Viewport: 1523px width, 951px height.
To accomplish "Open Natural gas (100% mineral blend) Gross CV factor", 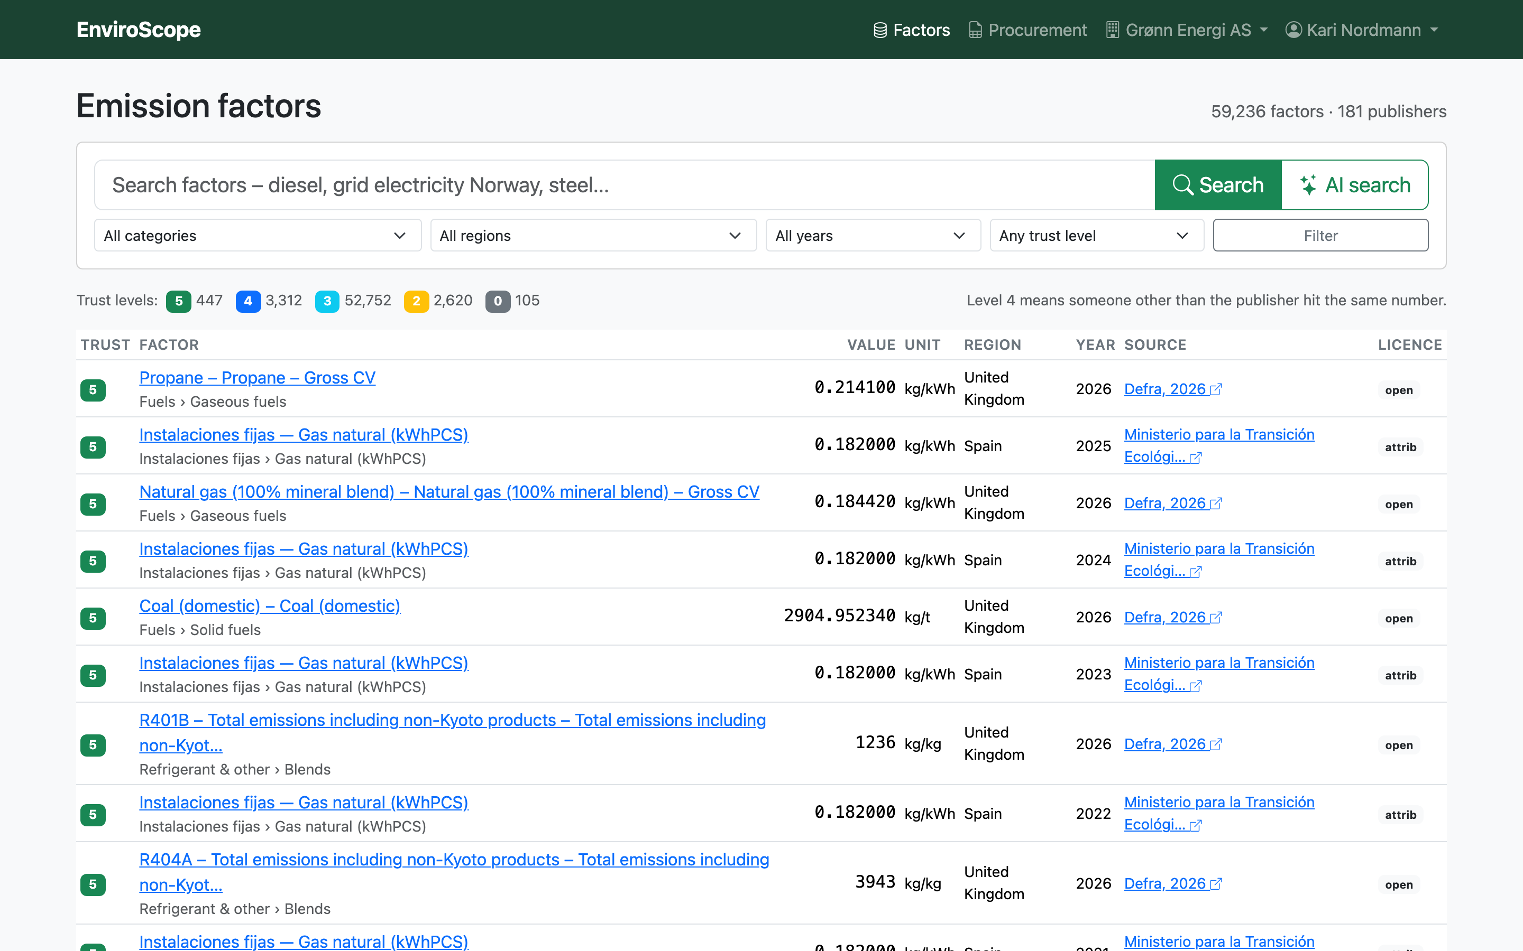I will click(449, 492).
